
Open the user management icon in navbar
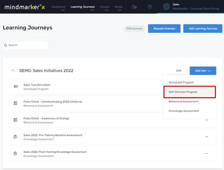click(134, 7)
